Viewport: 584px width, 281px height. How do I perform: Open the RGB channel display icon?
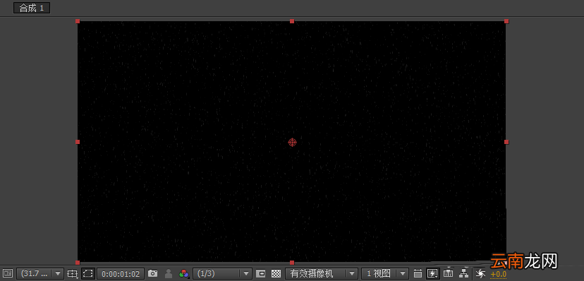184,273
